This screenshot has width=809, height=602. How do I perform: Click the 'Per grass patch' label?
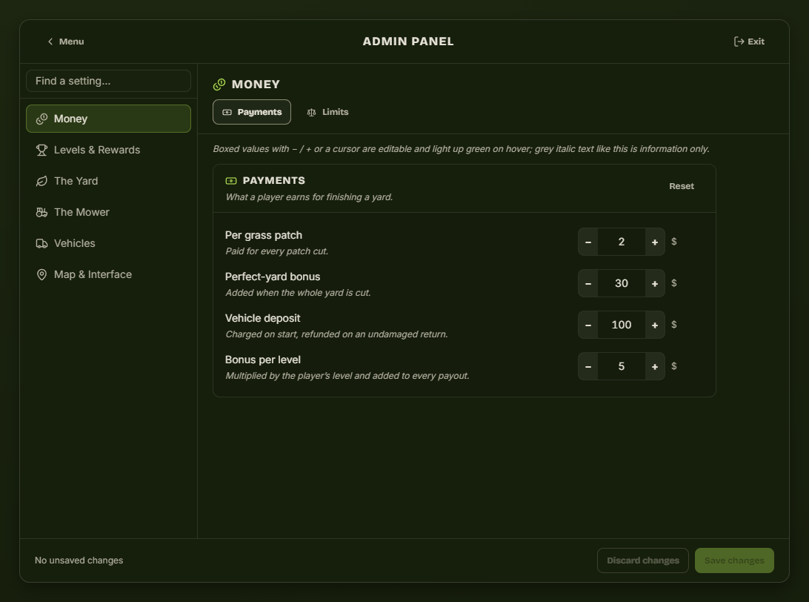click(x=264, y=236)
